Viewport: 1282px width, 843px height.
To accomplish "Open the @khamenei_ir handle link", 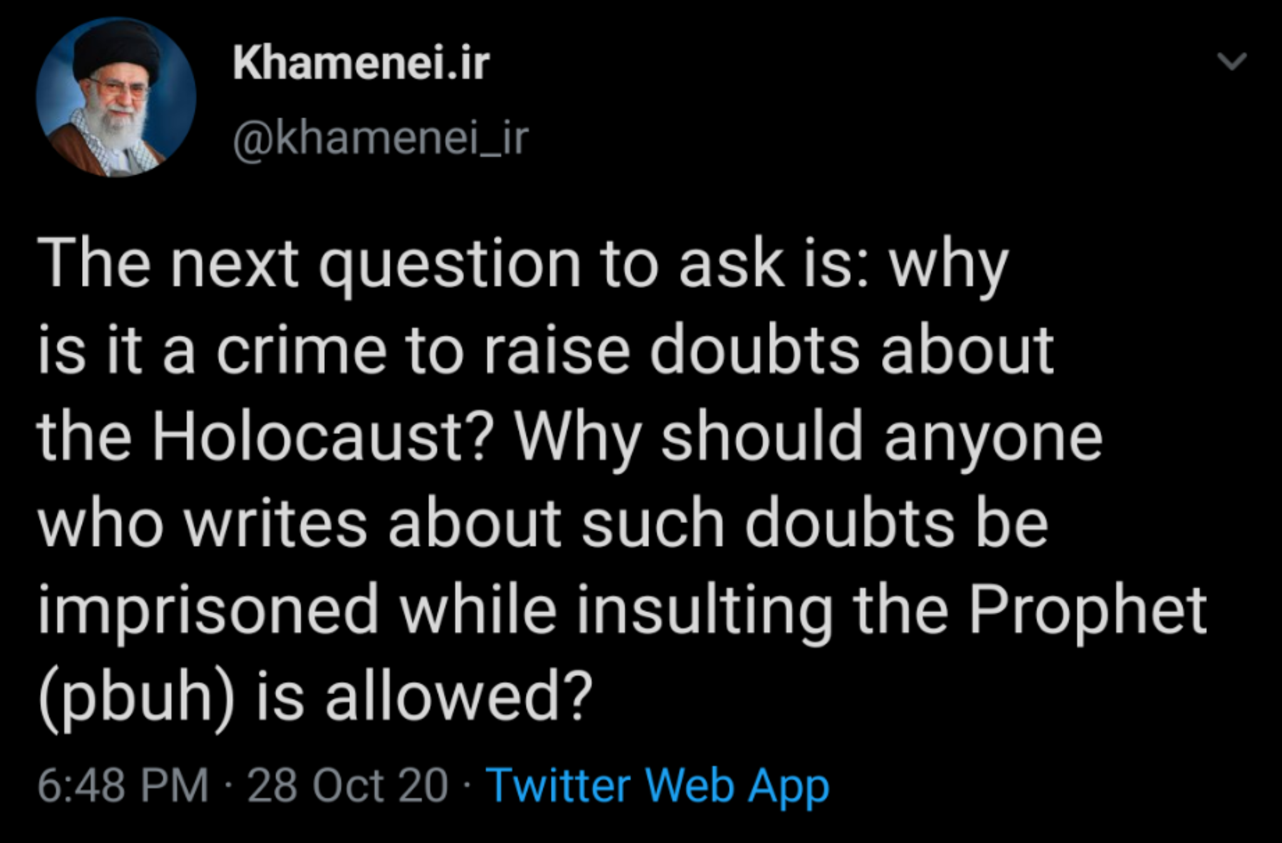I will [x=381, y=138].
